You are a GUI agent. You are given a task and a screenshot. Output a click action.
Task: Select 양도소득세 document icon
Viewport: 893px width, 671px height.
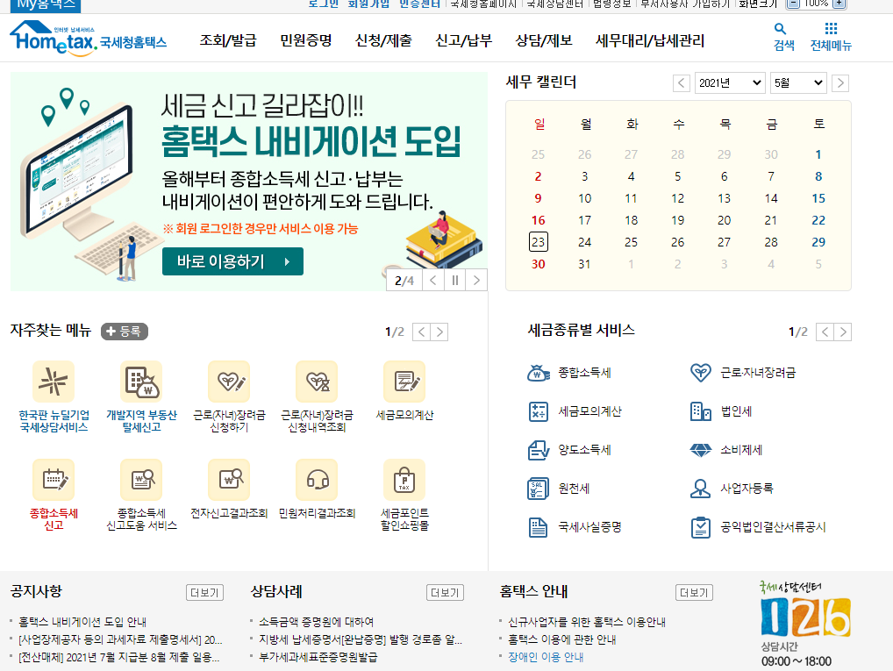(539, 450)
